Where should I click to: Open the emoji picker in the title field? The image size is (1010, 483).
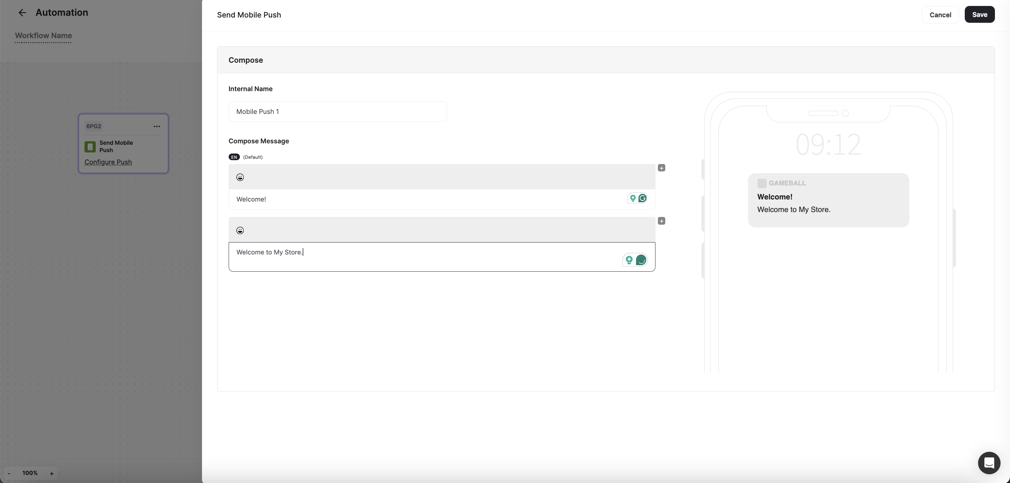240,177
